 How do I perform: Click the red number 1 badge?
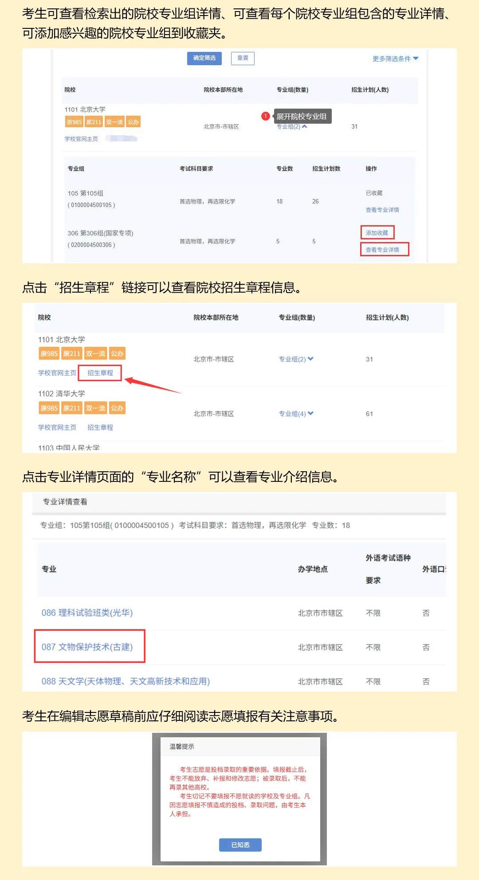[x=266, y=116]
